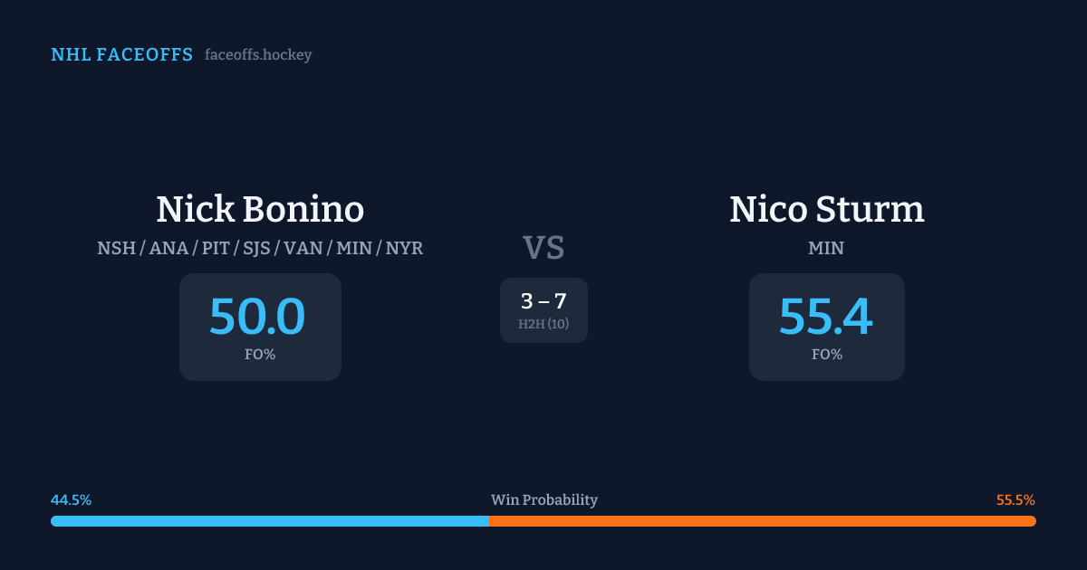Select the Nick Bonino player name
1087x570 pixels.
click(x=260, y=209)
